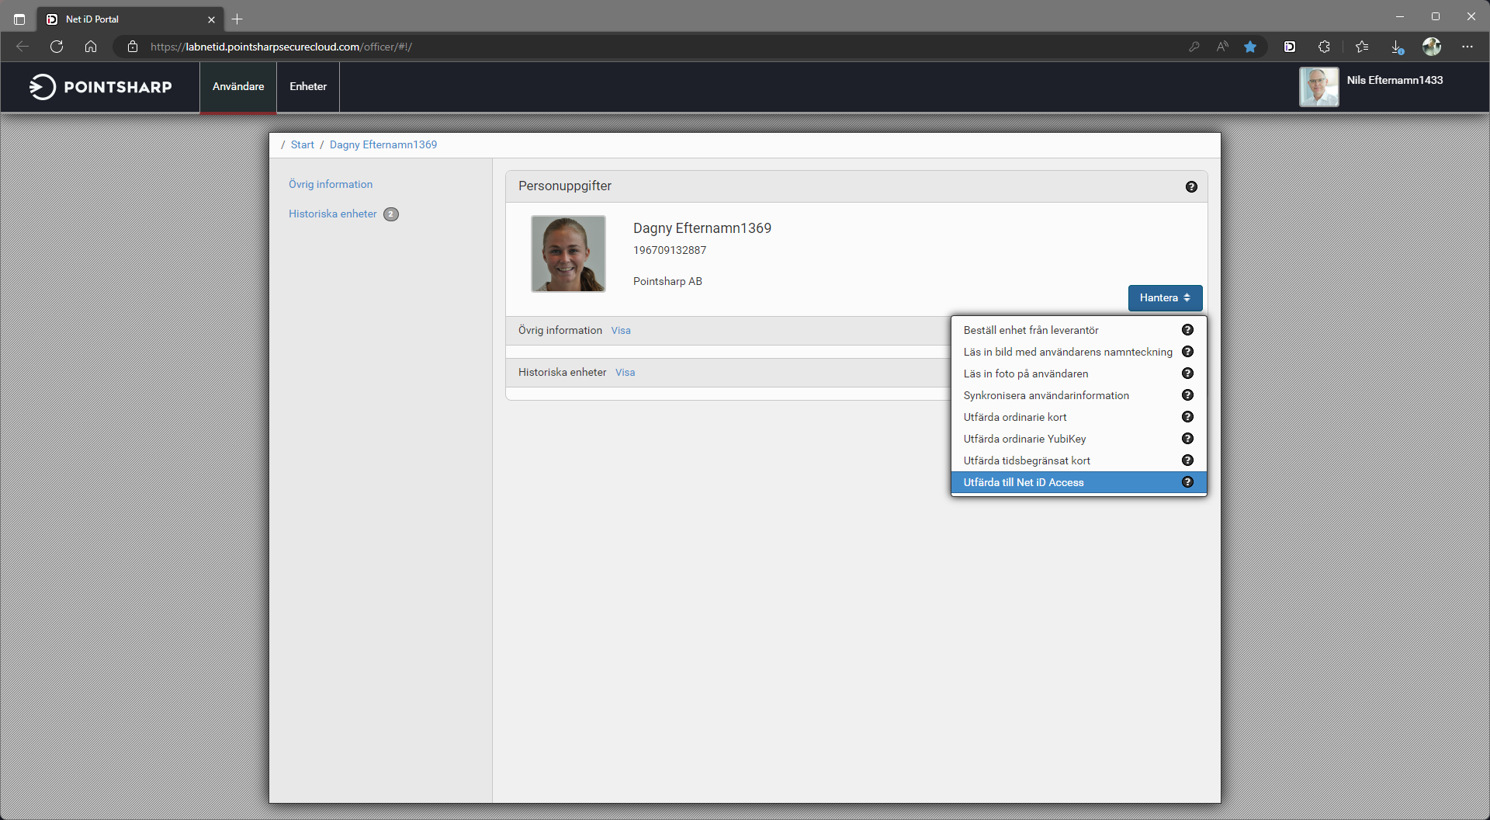Click Visa next to Historiska enheter
Viewport: 1490px width, 820px height.
pos(625,373)
